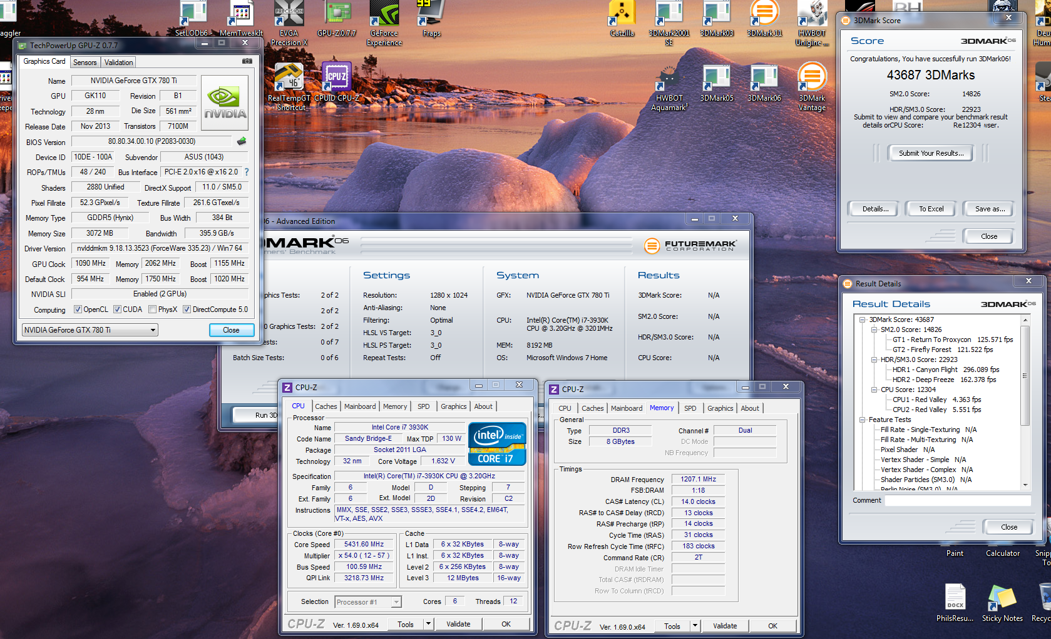
Task: Open the HWBOT Aquamark3 icon
Action: click(669, 87)
